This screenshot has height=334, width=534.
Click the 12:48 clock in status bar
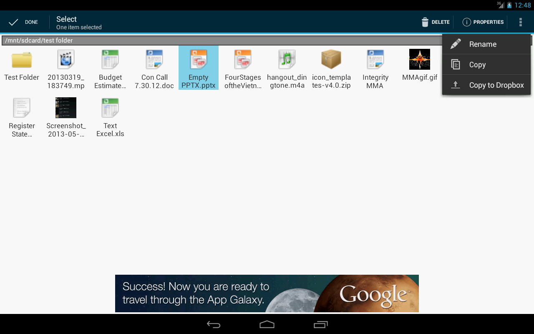tap(523, 5)
